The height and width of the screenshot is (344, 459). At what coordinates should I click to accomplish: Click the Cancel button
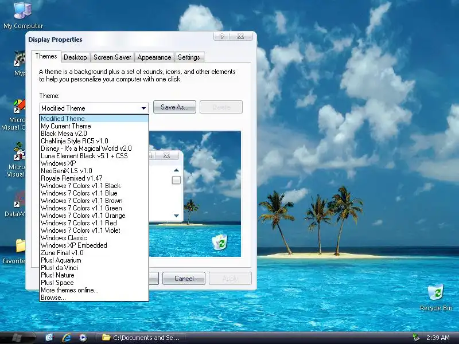tap(184, 278)
